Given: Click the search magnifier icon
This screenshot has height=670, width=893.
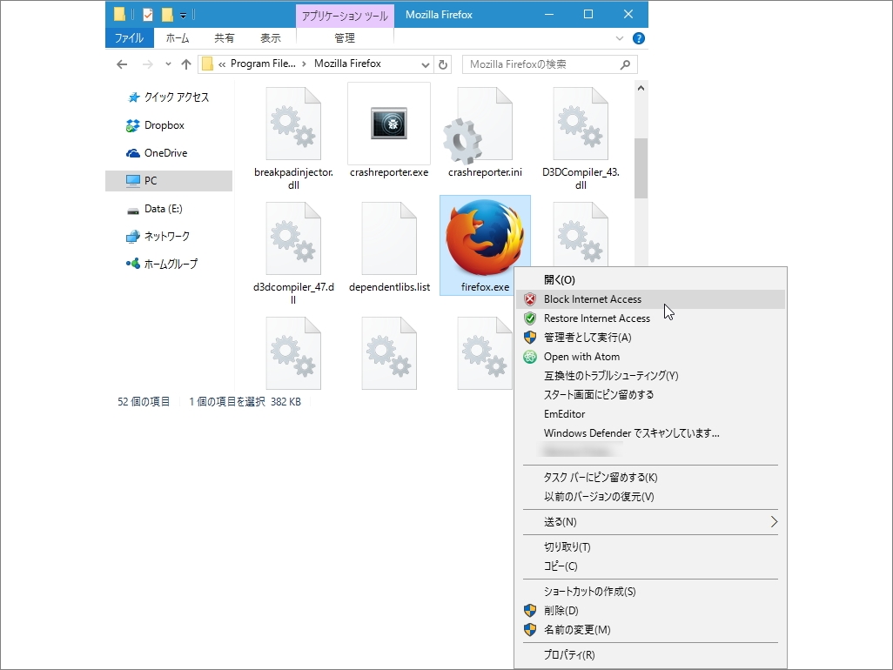Looking at the screenshot, I should pos(625,64).
